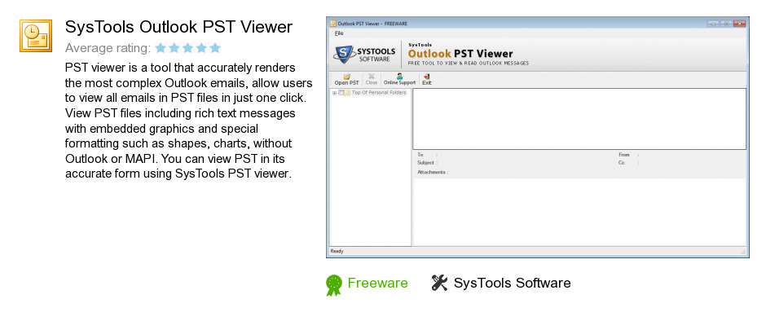
Task: Click the From field label
Action: click(624, 155)
